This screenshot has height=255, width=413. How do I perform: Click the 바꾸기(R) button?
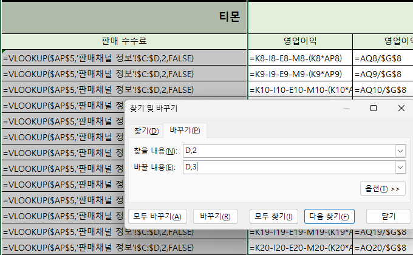point(216,217)
